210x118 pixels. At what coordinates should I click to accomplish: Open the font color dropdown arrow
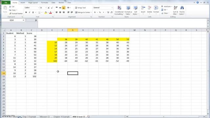click(53, 12)
